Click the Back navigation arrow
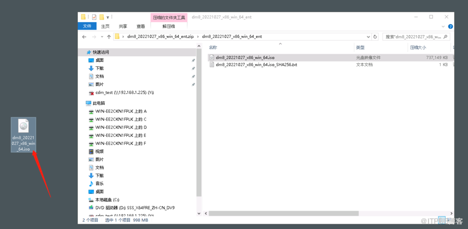 tap(84, 37)
